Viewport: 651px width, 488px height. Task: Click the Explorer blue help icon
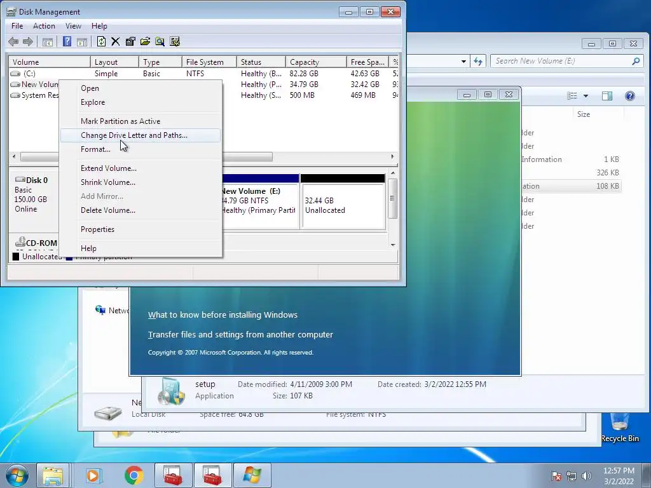(630, 96)
